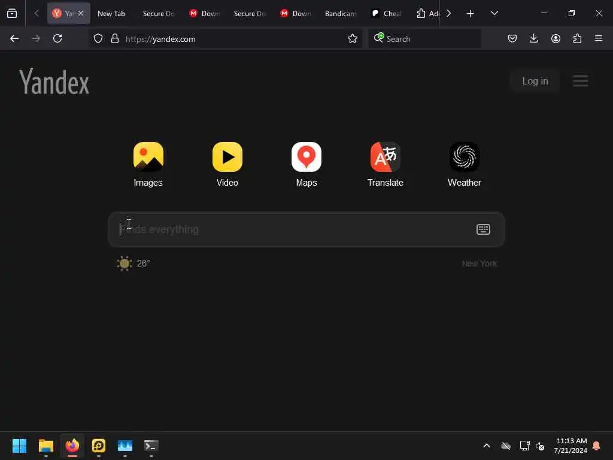The width and height of the screenshot is (613, 460).
Task: Open Pocket save button
Action: (x=512, y=38)
